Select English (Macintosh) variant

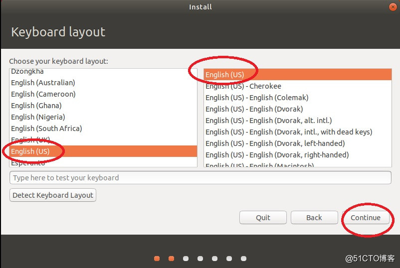[297, 164]
